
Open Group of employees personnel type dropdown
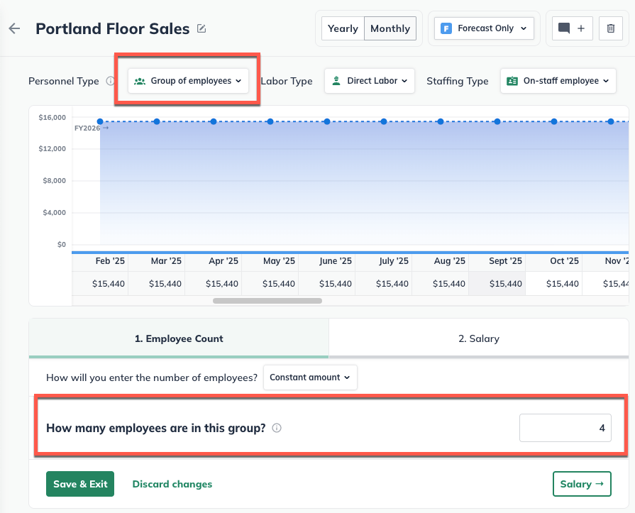click(188, 81)
